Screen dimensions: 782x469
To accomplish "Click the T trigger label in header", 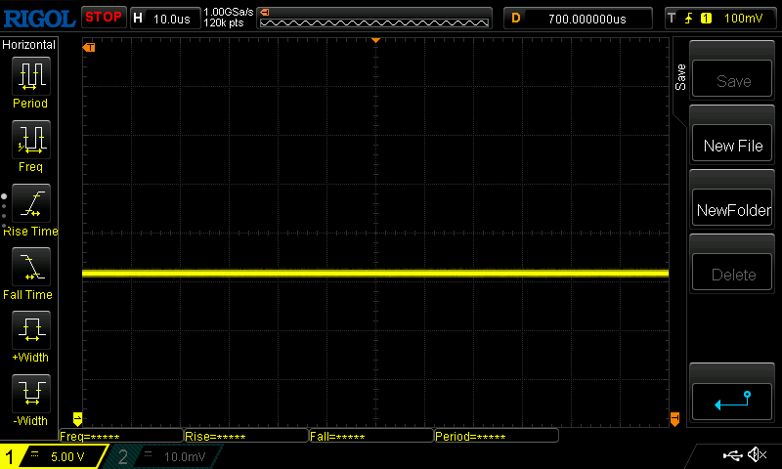I will (672, 19).
